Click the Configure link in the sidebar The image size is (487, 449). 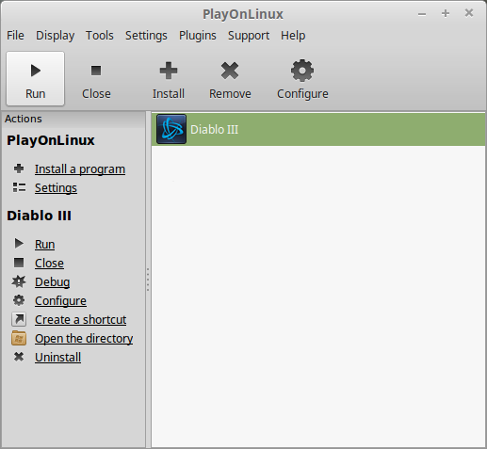[60, 300]
